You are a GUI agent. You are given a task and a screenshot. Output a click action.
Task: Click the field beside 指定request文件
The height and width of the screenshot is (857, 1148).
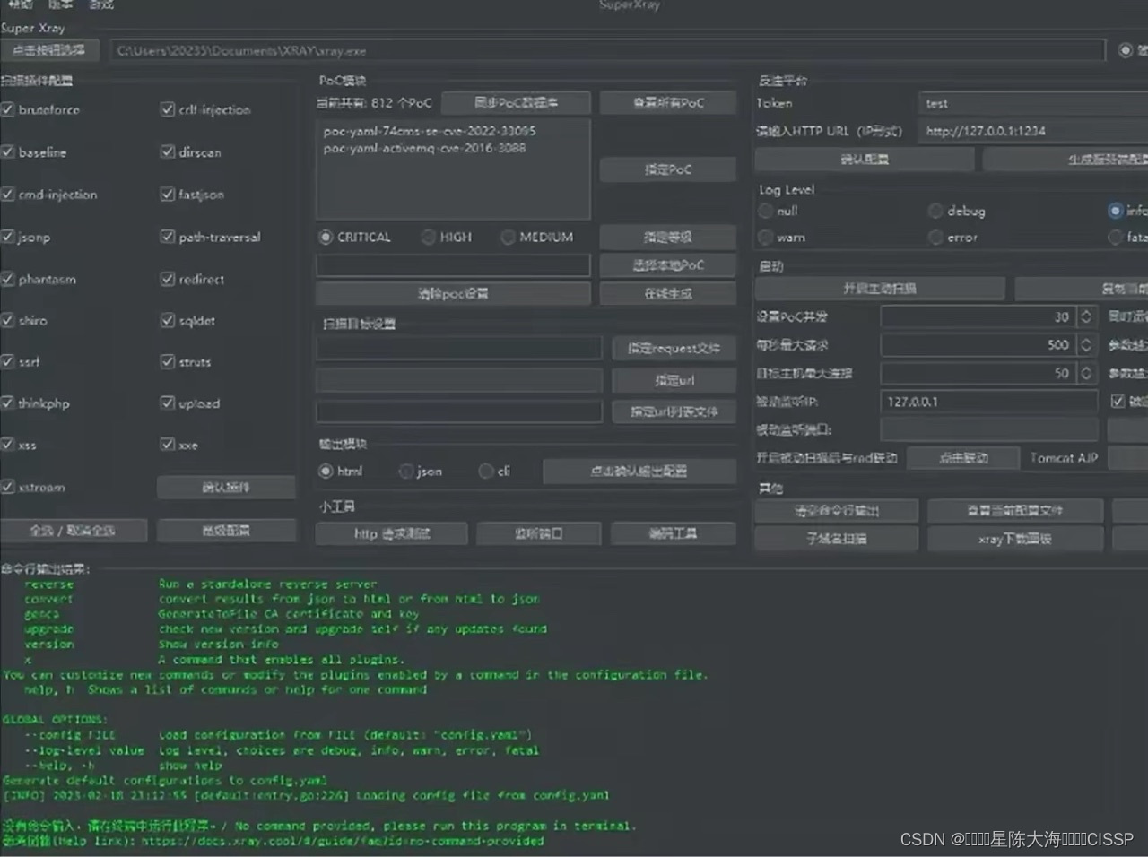458,348
